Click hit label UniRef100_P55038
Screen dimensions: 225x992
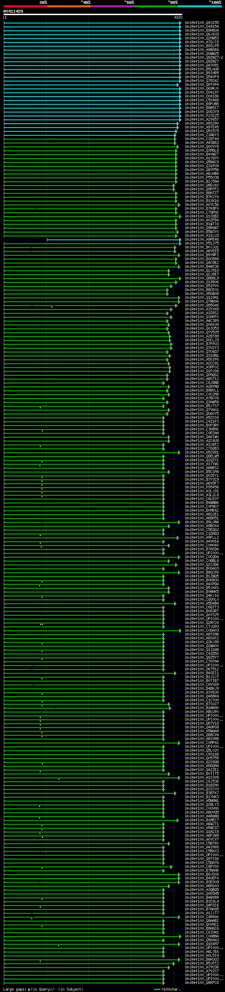(202, 177)
